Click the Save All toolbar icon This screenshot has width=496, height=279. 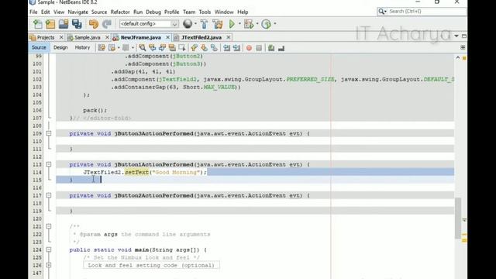click(x=77, y=24)
